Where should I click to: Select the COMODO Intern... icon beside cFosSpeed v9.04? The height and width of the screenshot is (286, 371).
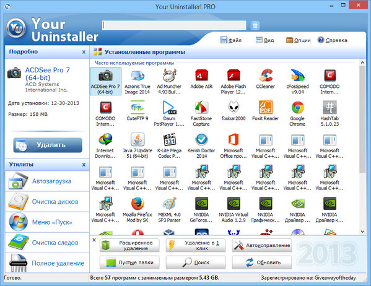coord(330,81)
